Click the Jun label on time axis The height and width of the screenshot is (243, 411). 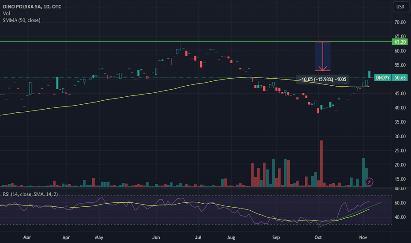(x=156, y=238)
